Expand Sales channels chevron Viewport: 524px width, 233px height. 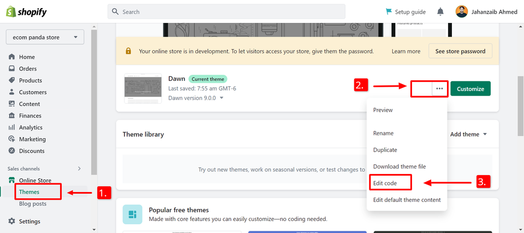click(79, 169)
